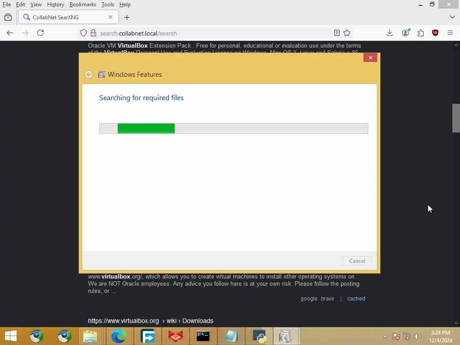Select the Windows Features taskbar icon
The height and width of the screenshot is (345, 460).
[286, 336]
